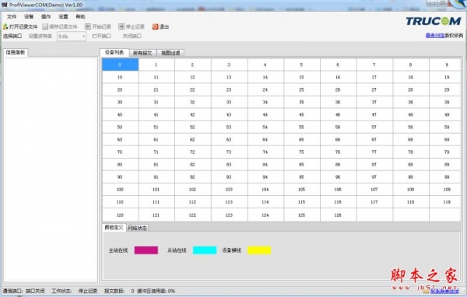
Task: Select device address cell 9
Action: [x=445, y=65]
